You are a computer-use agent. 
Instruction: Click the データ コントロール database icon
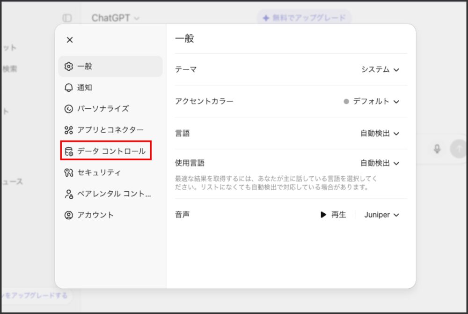(69, 151)
